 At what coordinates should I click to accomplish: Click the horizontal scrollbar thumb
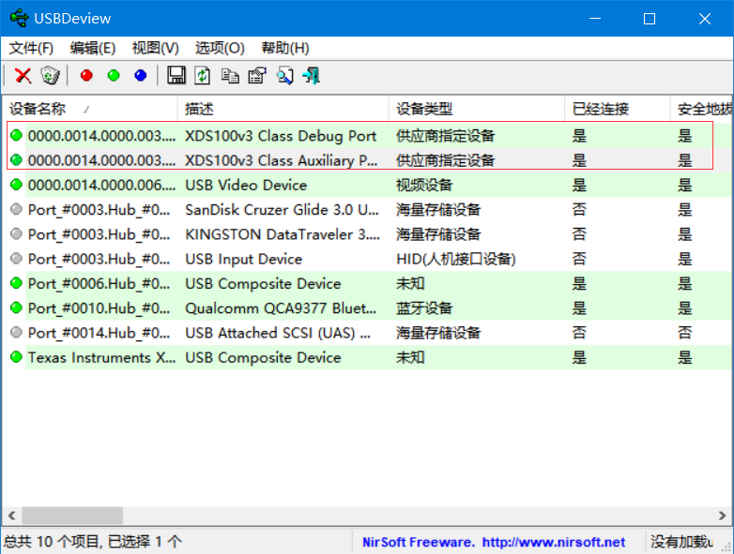tap(72, 516)
